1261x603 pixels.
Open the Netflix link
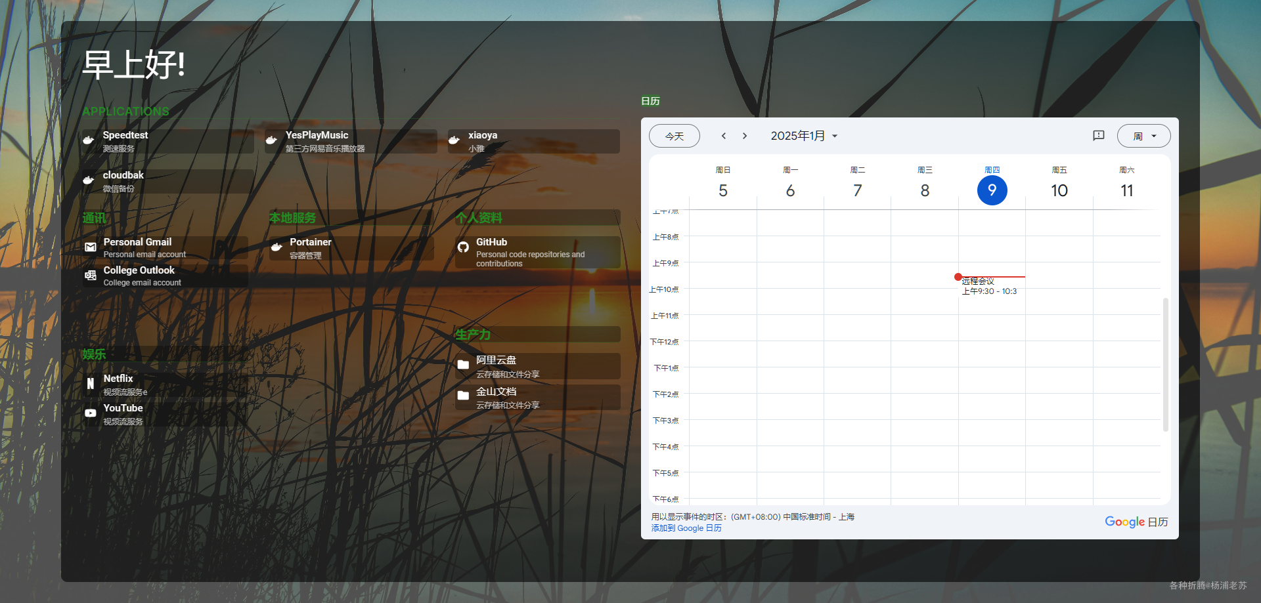[x=166, y=385]
